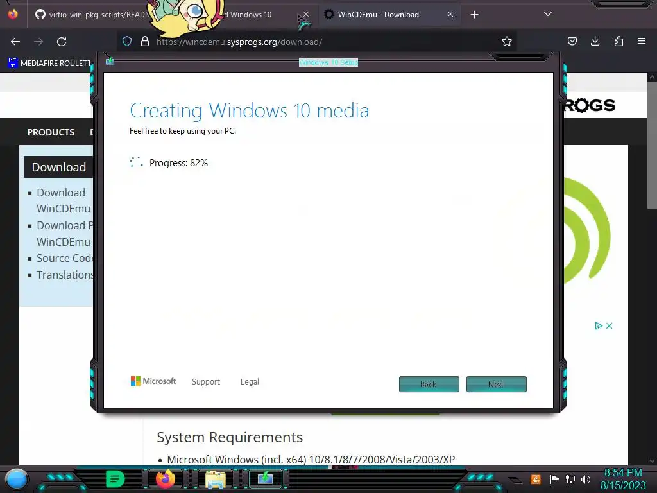Open the Source Code sidebar link
The image size is (657, 493).
(x=65, y=258)
